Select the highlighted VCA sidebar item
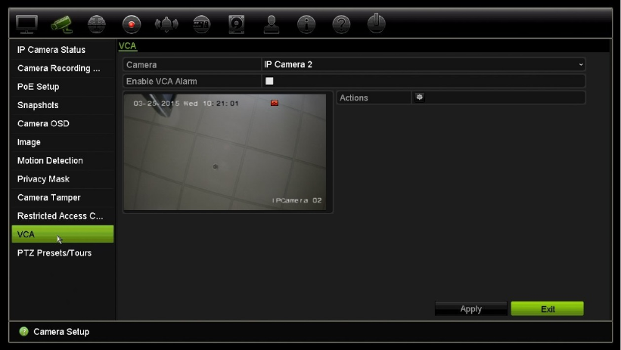The width and height of the screenshot is (621, 350). pos(63,234)
